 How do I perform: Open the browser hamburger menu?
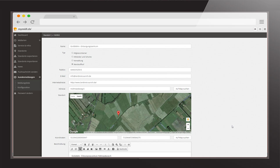pos(262,22)
